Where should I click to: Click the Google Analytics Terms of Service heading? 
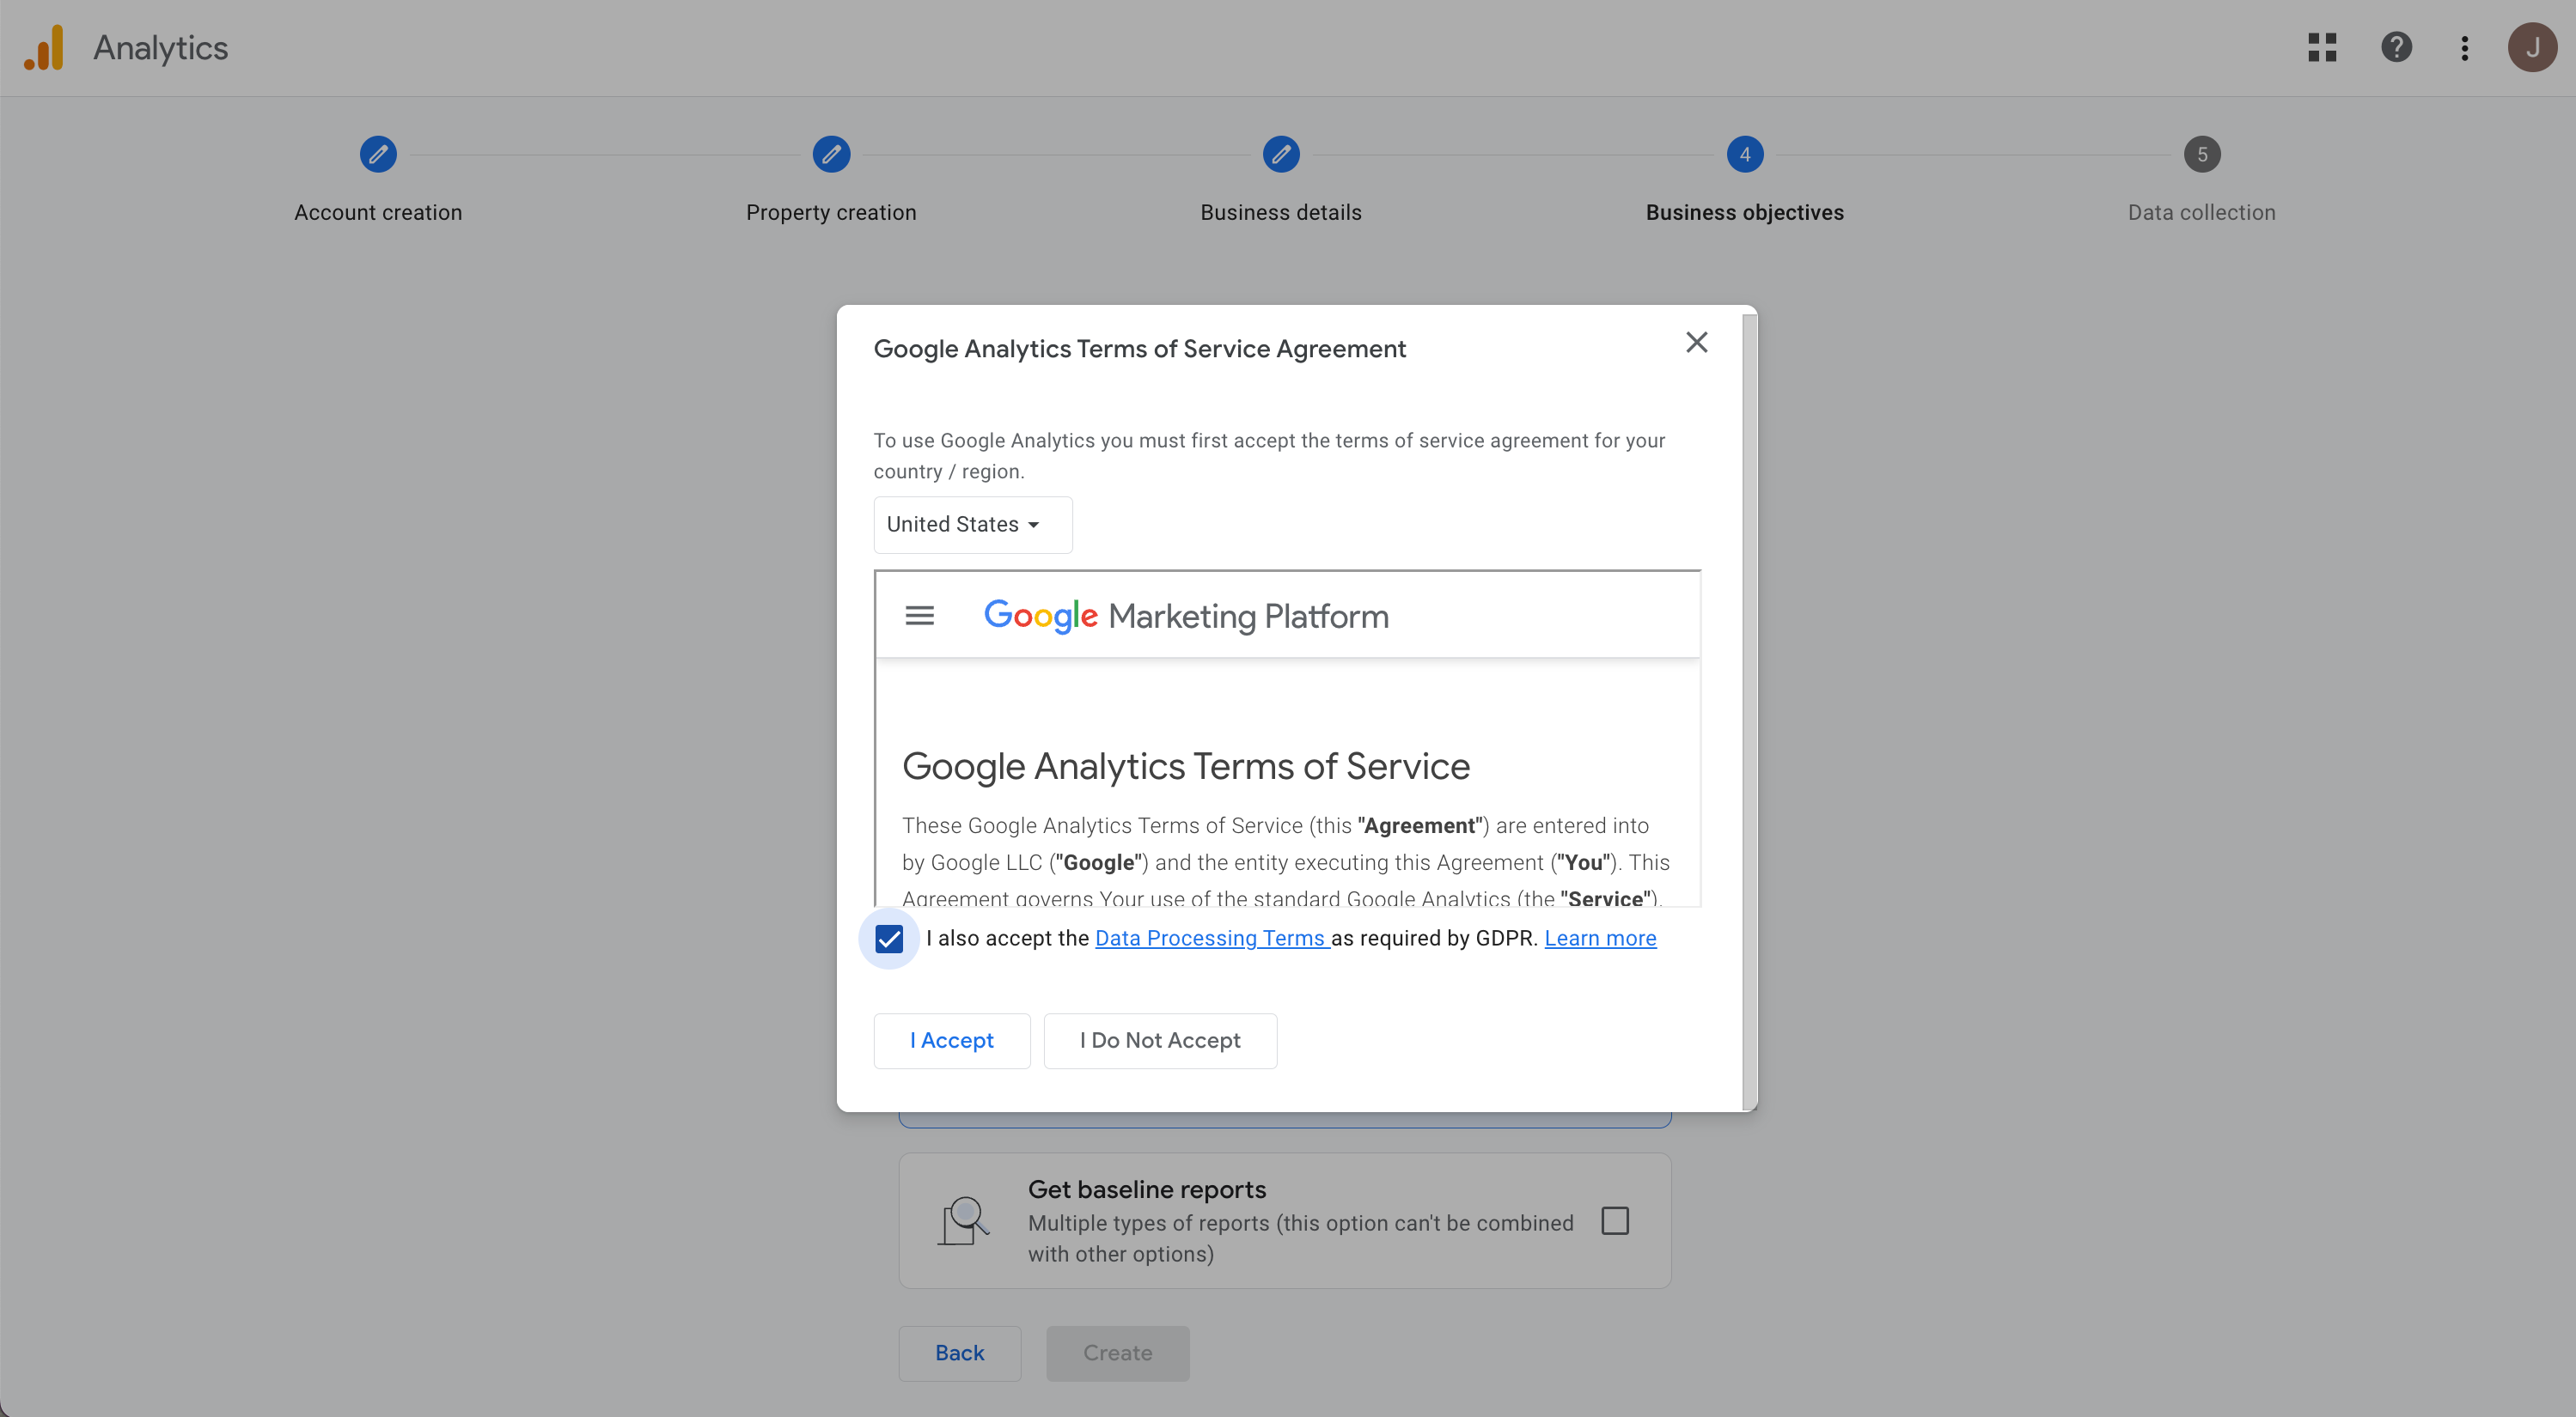1186,766
